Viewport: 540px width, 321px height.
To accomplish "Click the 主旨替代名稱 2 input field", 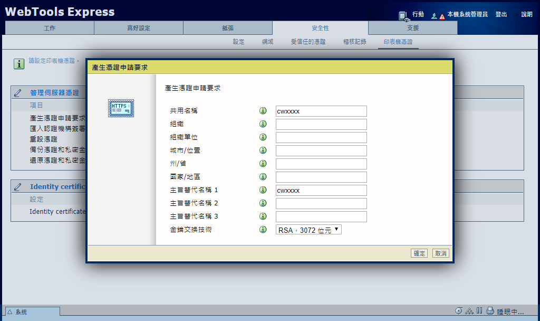I will point(321,203).
